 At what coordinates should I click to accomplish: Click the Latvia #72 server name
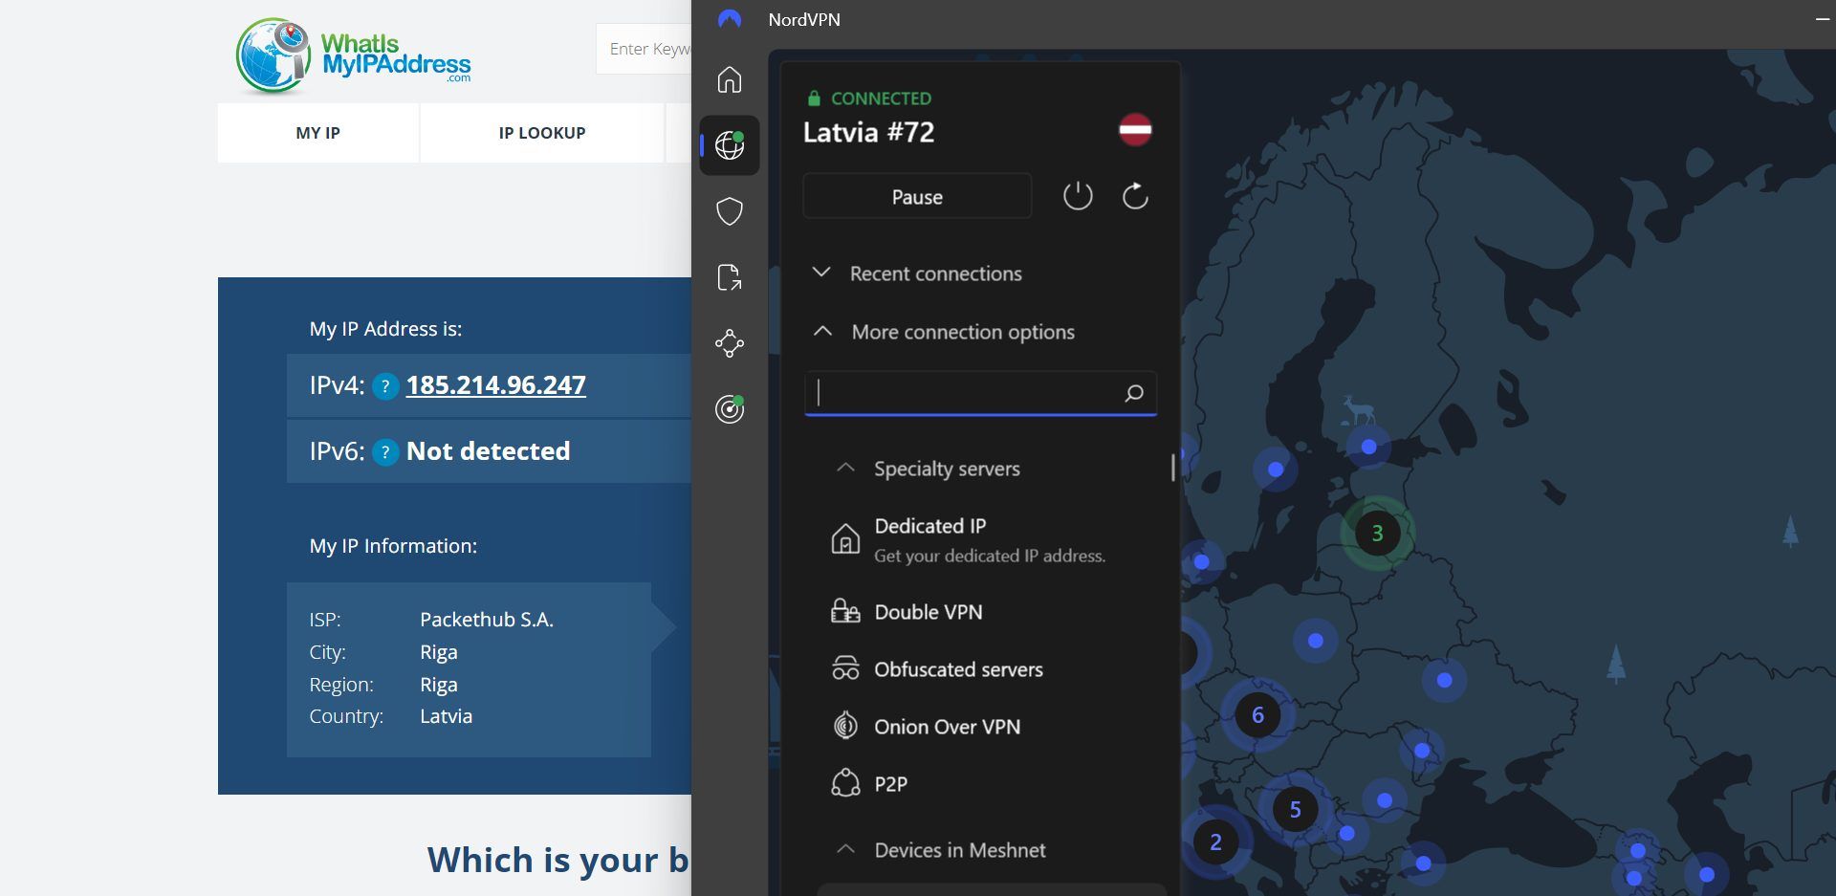pyautogui.click(x=868, y=132)
